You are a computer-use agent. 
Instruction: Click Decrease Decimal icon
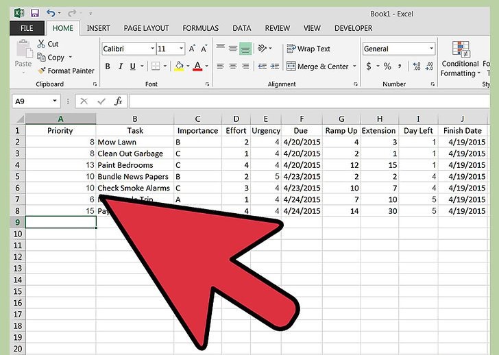pyautogui.click(x=429, y=66)
